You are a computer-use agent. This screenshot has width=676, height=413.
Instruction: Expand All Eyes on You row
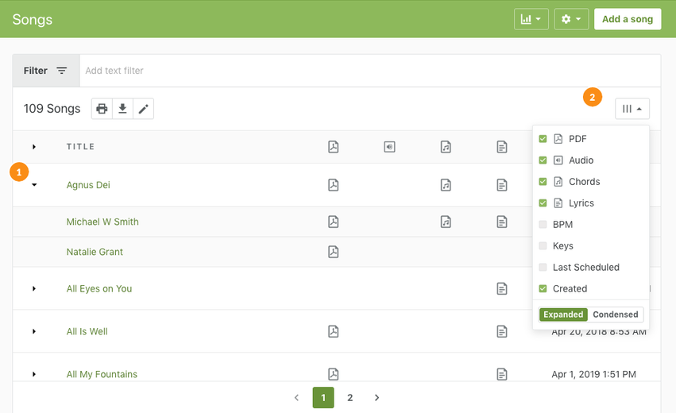33,288
